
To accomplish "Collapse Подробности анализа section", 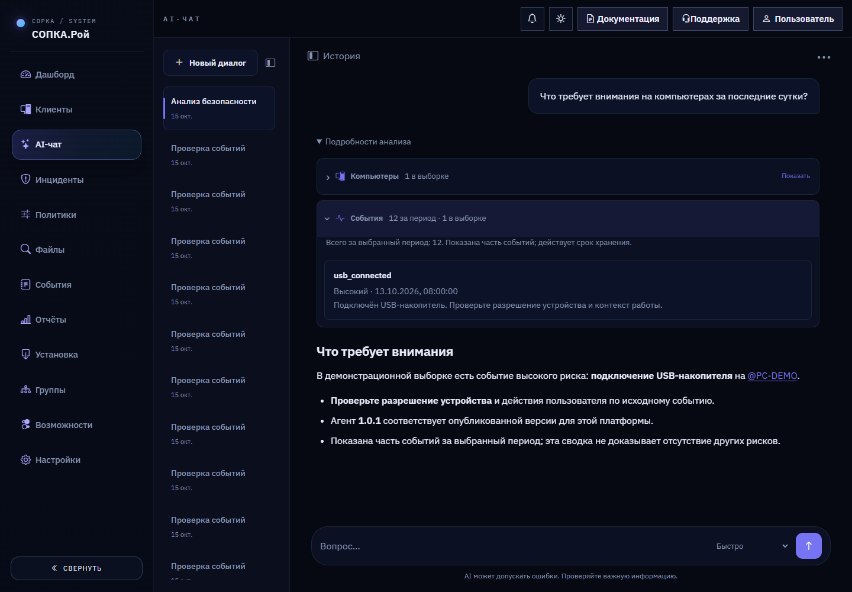I will (363, 141).
